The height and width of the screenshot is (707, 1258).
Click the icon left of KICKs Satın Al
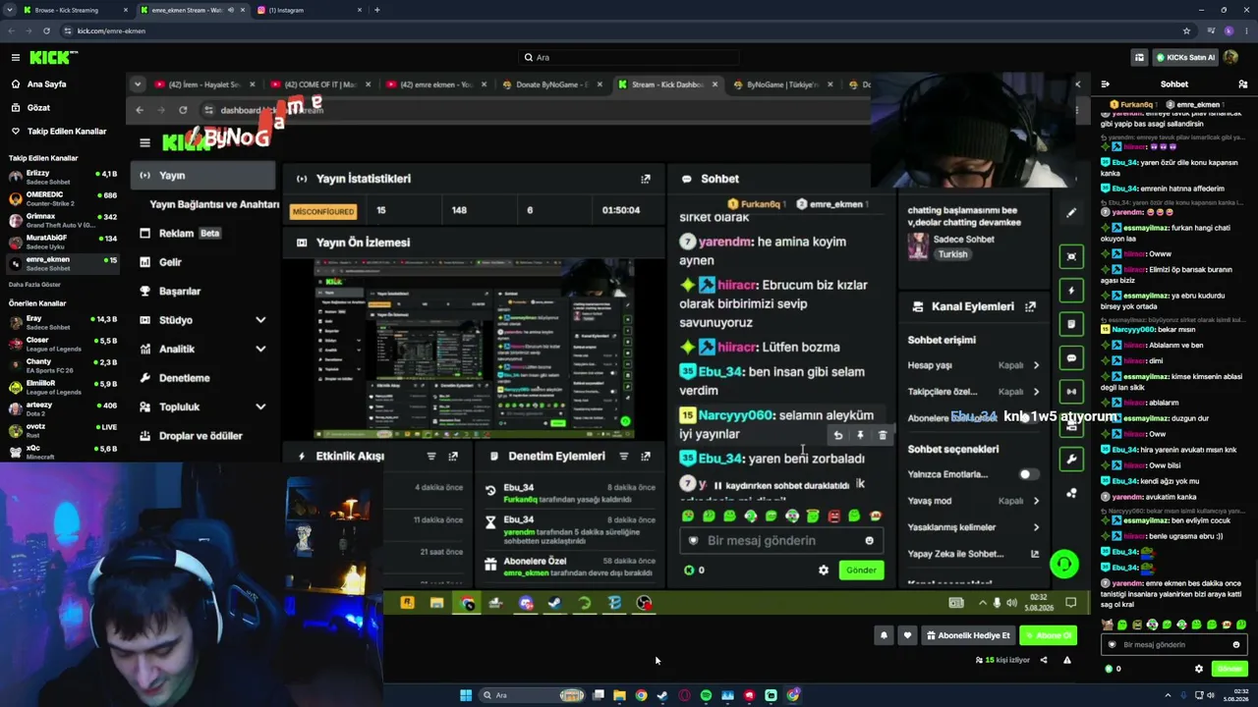(1139, 58)
